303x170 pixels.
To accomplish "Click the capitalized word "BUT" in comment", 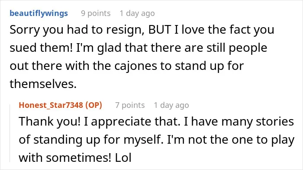I will pyautogui.click(x=160, y=30).
